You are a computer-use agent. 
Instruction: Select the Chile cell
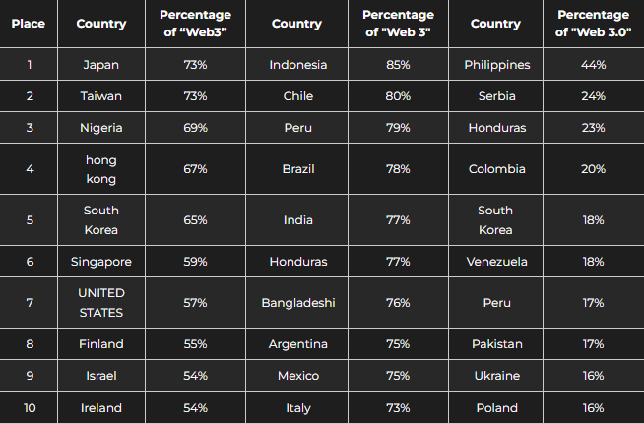coord(298,96)
